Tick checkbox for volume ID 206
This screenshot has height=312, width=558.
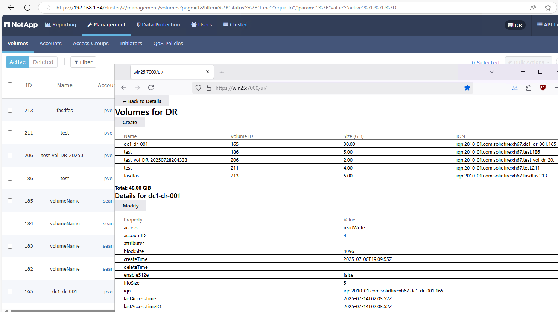(x=10, y=156)
